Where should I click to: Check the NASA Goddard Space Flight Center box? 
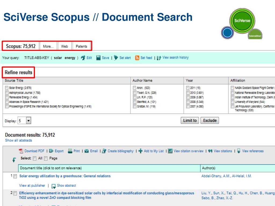pos(232,88)
